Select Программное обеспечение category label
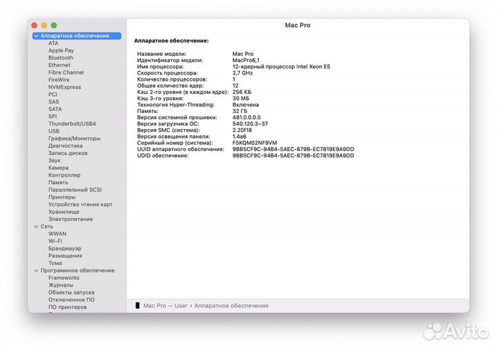The width and height of the screenshot is (497, 349). click(x=77, y=270)
